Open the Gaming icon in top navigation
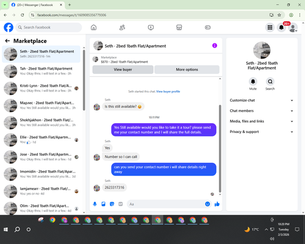 point(207,27)
